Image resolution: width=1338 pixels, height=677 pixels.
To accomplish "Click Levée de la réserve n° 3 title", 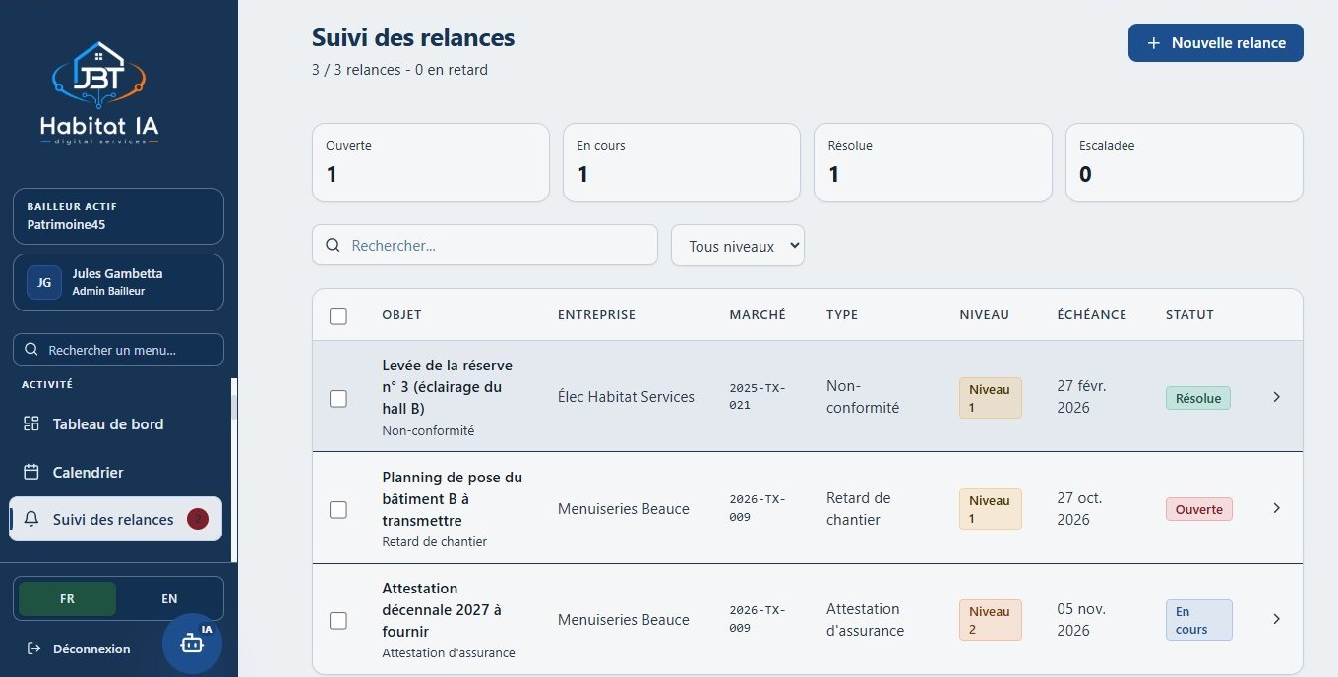I will click(447, 386).
